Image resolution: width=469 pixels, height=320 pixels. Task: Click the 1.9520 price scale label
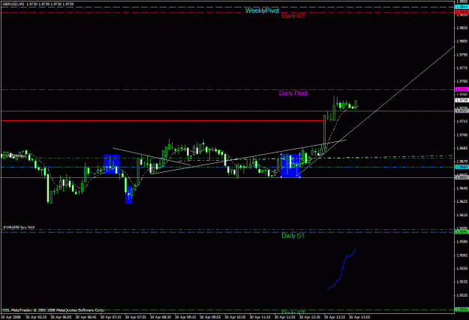pyautogui.click(x=462, y=295)
